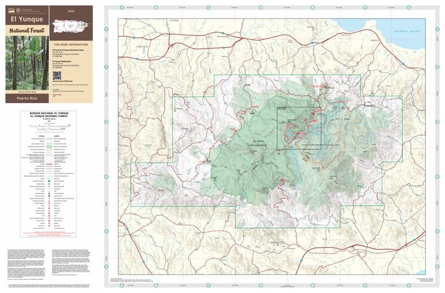The width and height of the screenshot is (445, 293).
Task: Click the "ATLANTIC OCEAN" map label
Action: 406,31
